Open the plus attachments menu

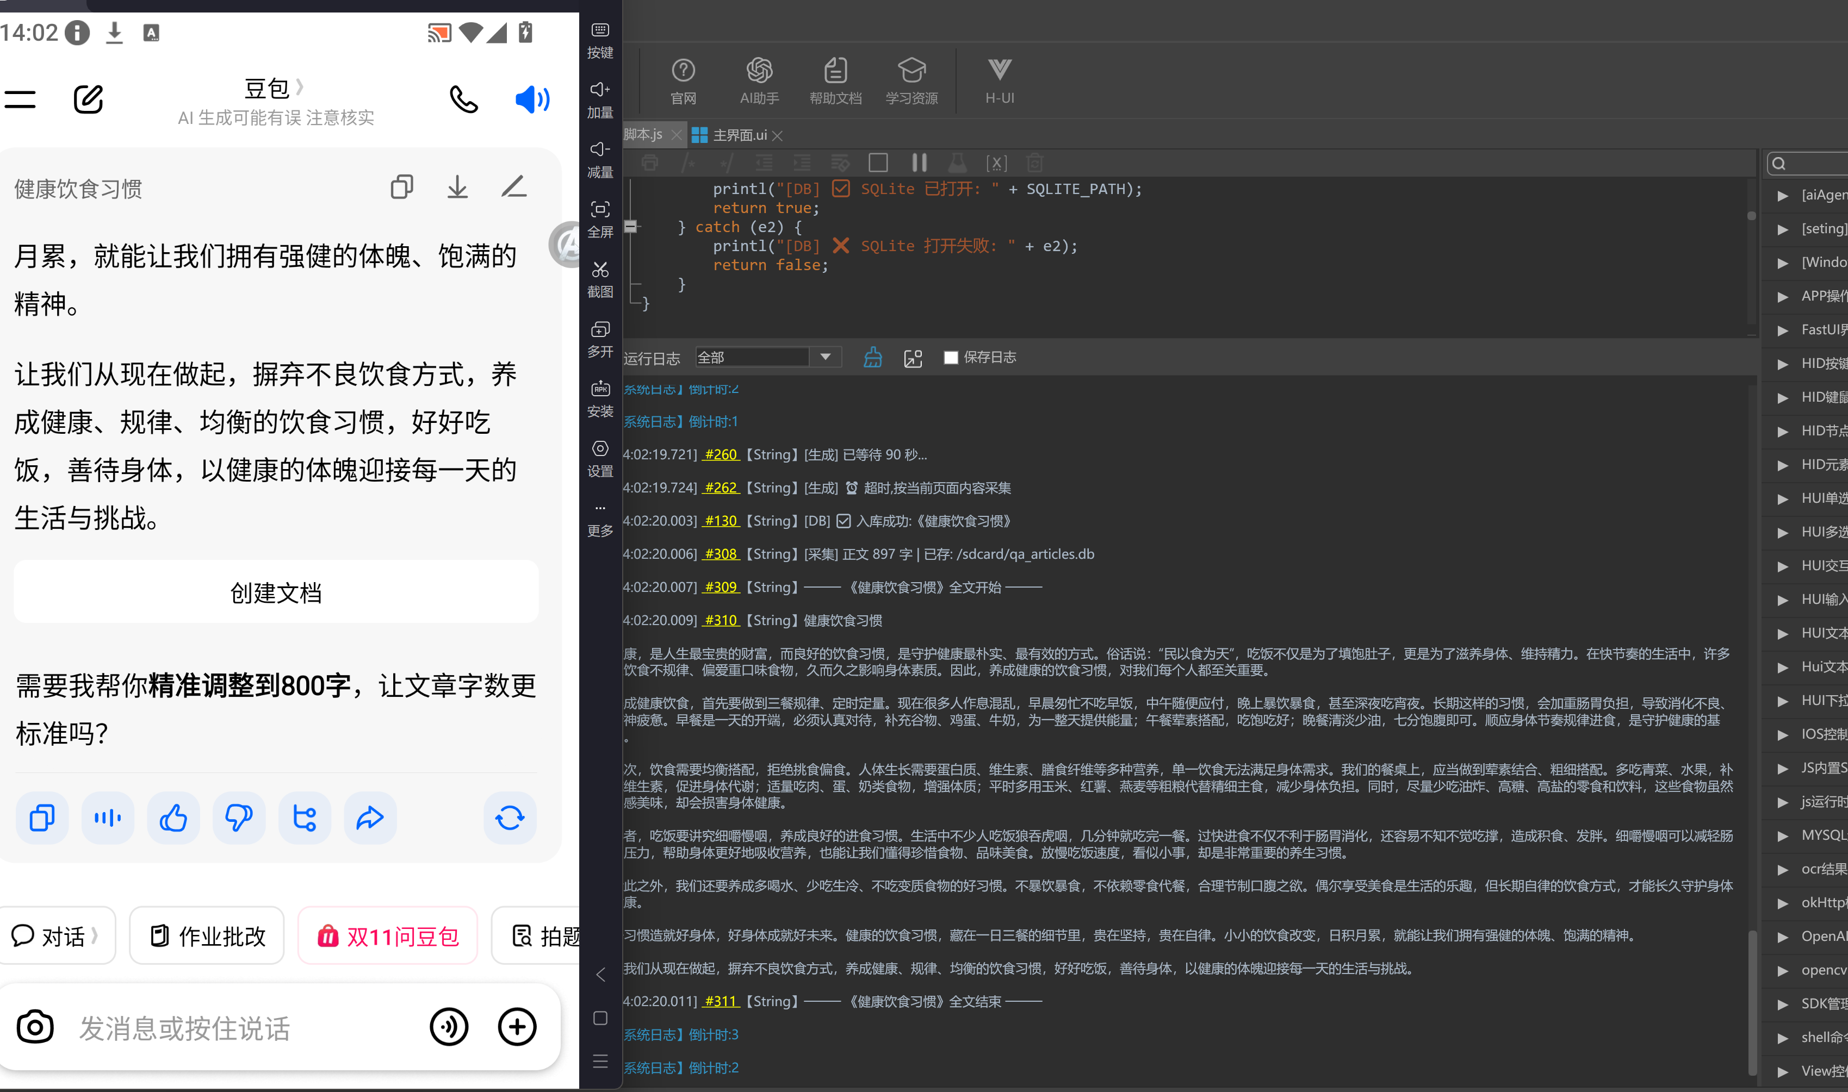pyautogui.click(x=517, y=1027)
